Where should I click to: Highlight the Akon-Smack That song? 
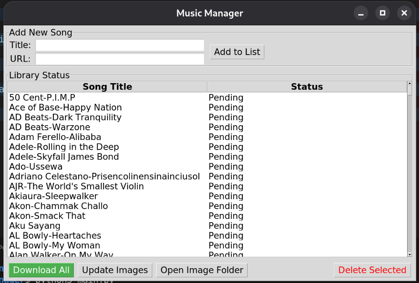click(x=47, y=216)
